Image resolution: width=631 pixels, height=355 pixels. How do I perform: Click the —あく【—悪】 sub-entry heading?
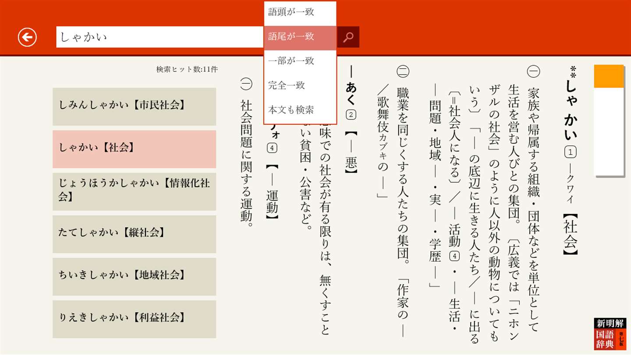[351, 119]
